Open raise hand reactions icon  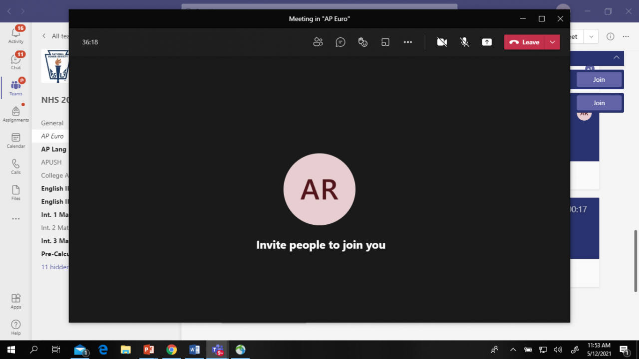pyautogui.click(x=363, y=42)
